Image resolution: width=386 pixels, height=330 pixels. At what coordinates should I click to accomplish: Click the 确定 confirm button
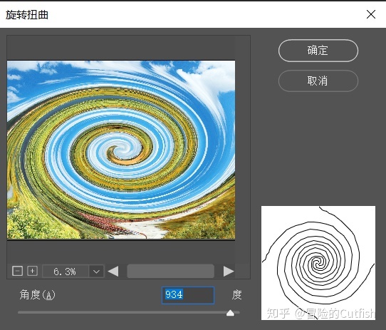point(318,51)
